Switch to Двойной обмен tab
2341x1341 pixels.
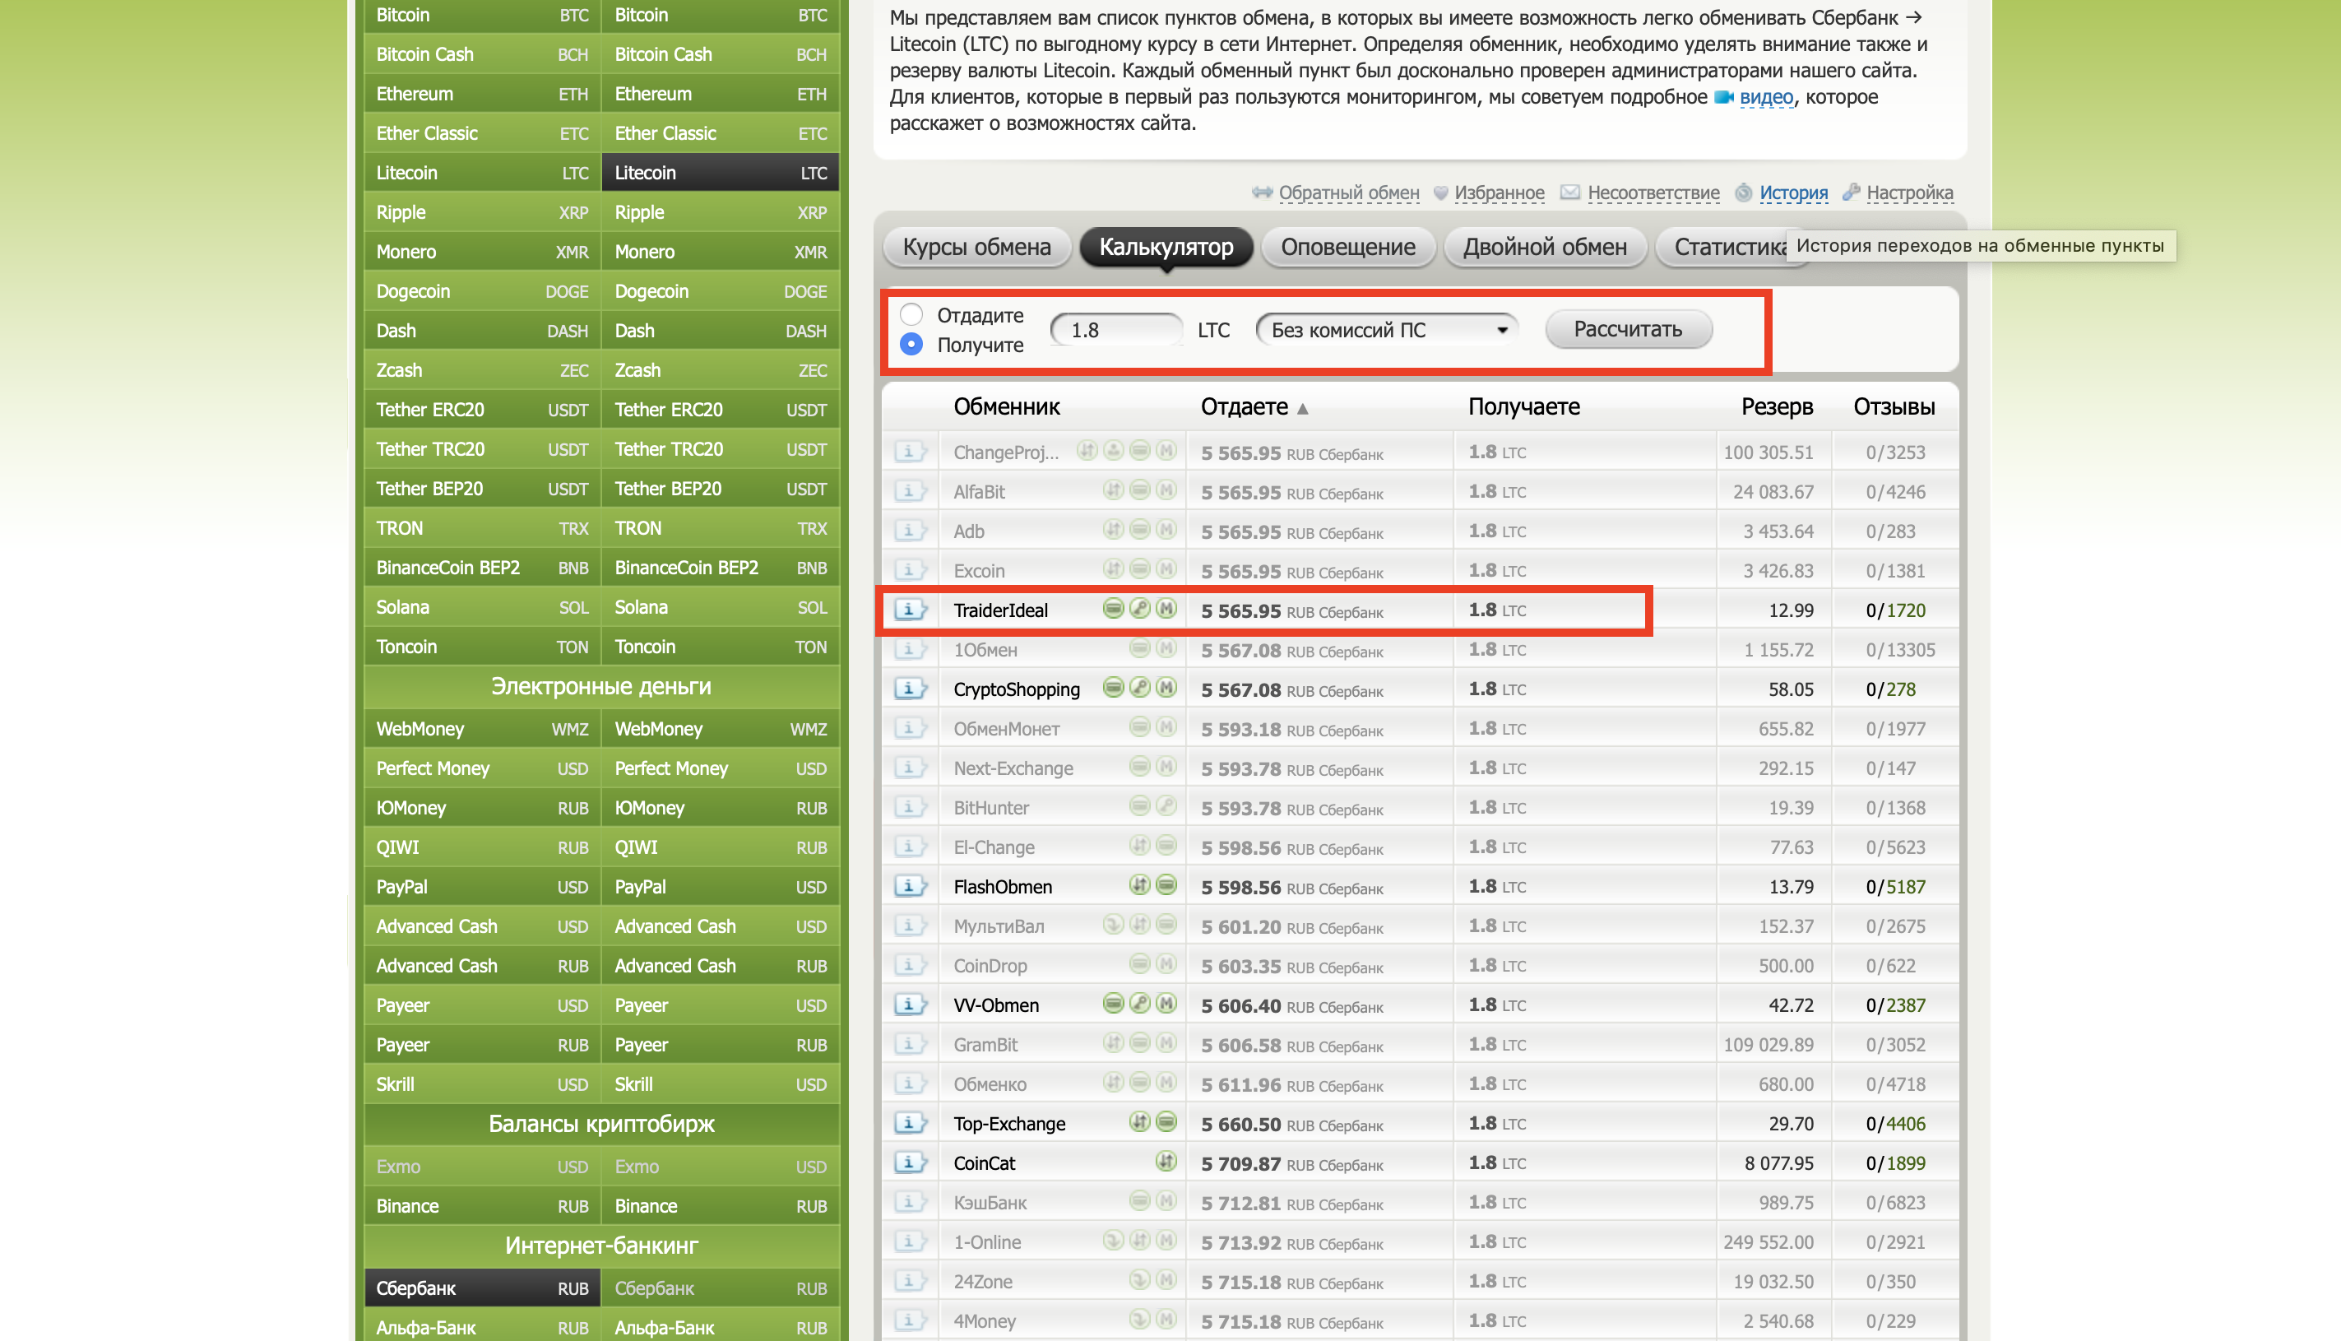click(1544, 247)
